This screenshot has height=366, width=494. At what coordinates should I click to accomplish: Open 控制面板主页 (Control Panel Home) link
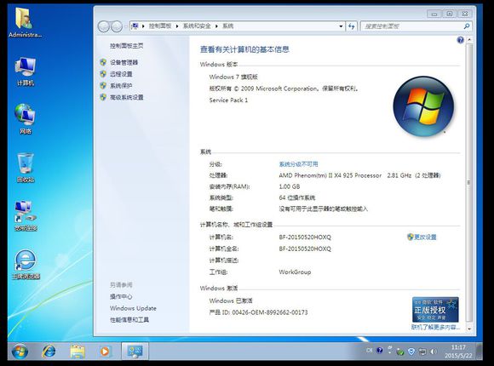[126, 46]
